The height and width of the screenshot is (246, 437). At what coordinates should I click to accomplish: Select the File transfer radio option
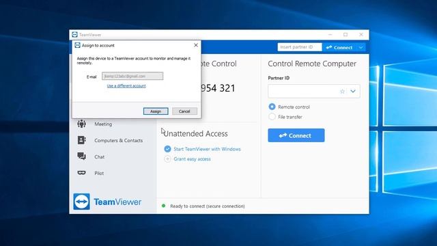tap(272, 117)
